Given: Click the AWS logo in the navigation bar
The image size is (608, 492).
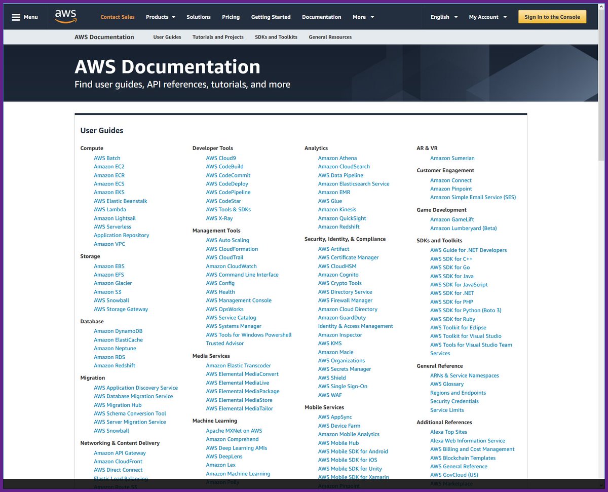Looking at the screenshot, I should coord(65,17).
